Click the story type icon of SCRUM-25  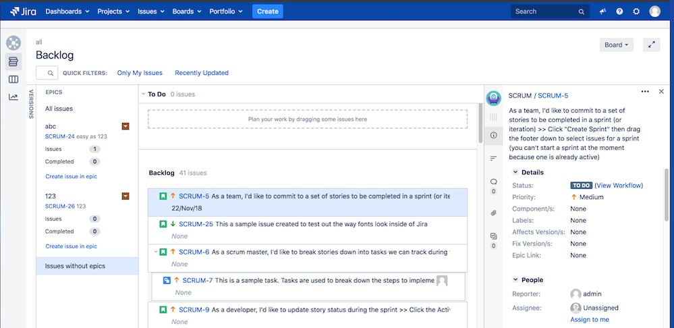[163, 224]
